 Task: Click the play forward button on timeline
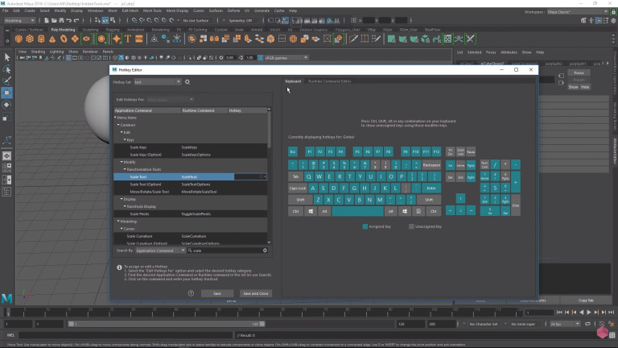tap(589, 312)
